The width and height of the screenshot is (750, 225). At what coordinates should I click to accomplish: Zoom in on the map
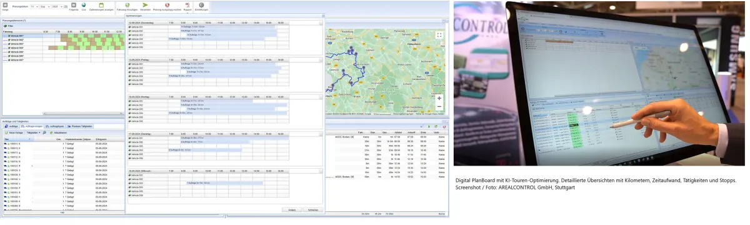coord(439,98)
